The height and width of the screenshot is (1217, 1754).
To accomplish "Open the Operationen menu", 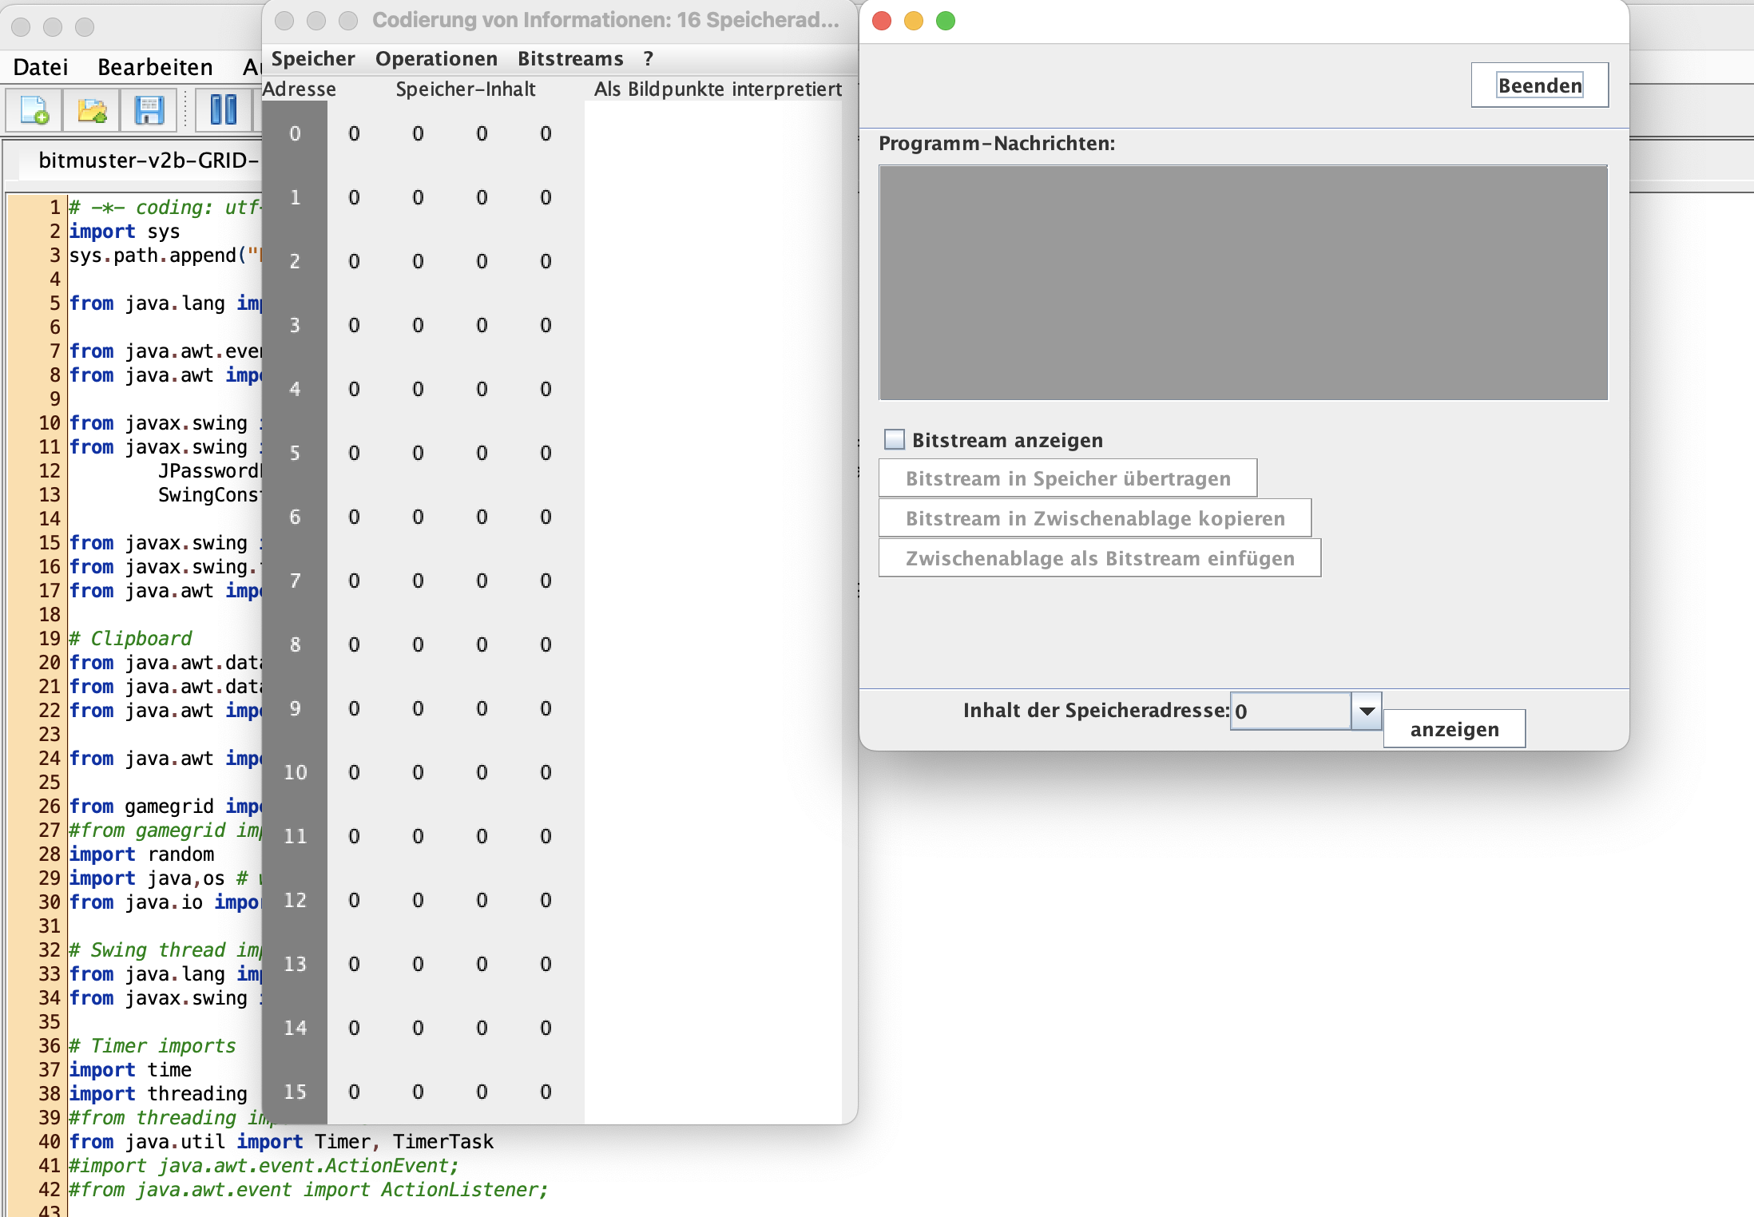I will coord(436,59).
